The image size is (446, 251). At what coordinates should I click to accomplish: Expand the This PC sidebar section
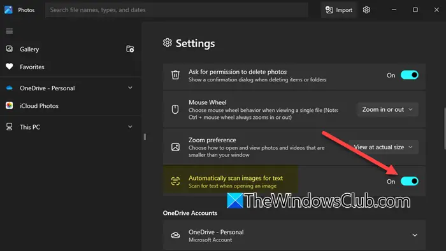pos(130,127)
